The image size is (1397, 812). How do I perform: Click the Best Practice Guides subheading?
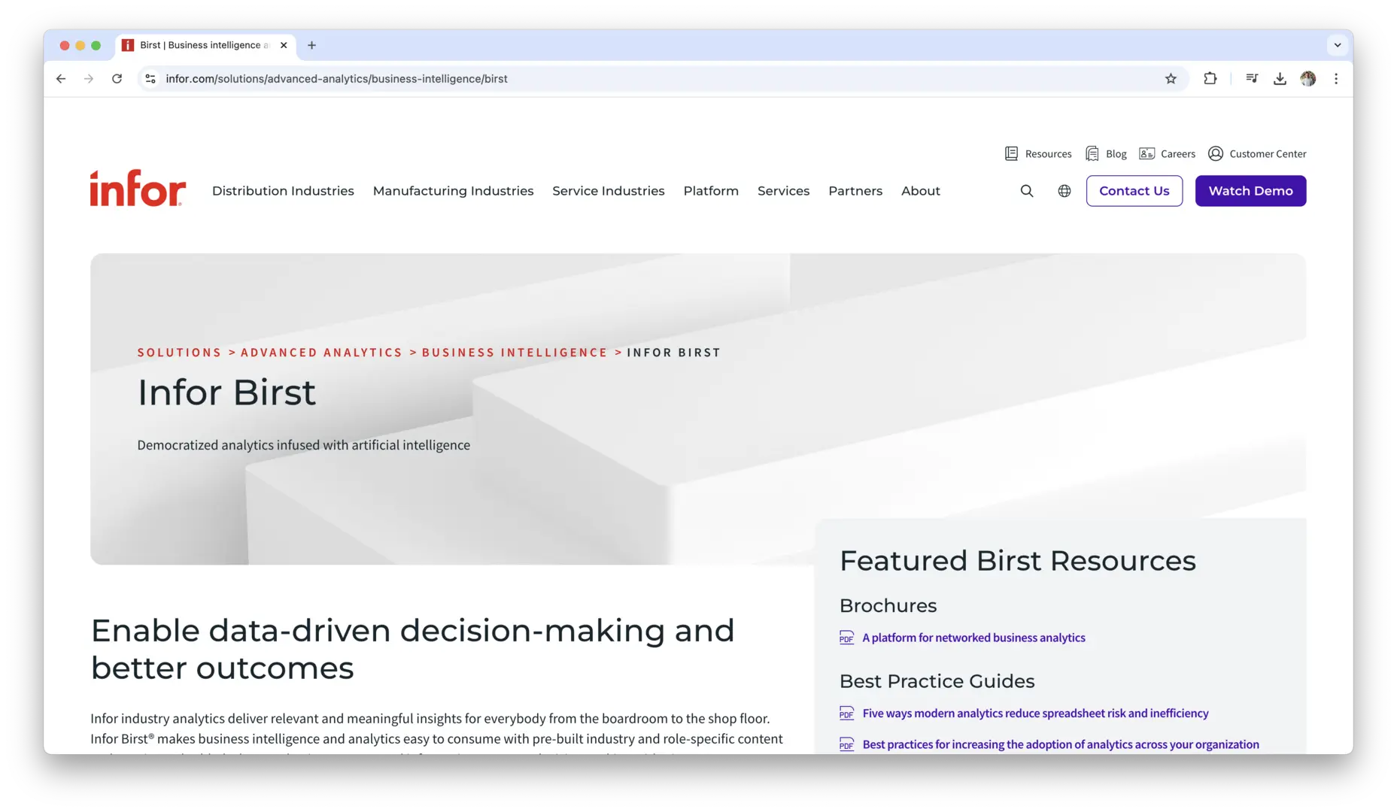click(937, 681)
